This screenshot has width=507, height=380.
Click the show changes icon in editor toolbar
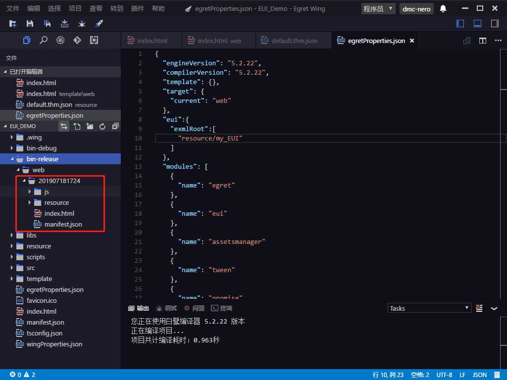(x=467, y=41)
